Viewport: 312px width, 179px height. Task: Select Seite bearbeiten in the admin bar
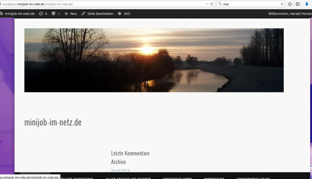click(100, 14)
